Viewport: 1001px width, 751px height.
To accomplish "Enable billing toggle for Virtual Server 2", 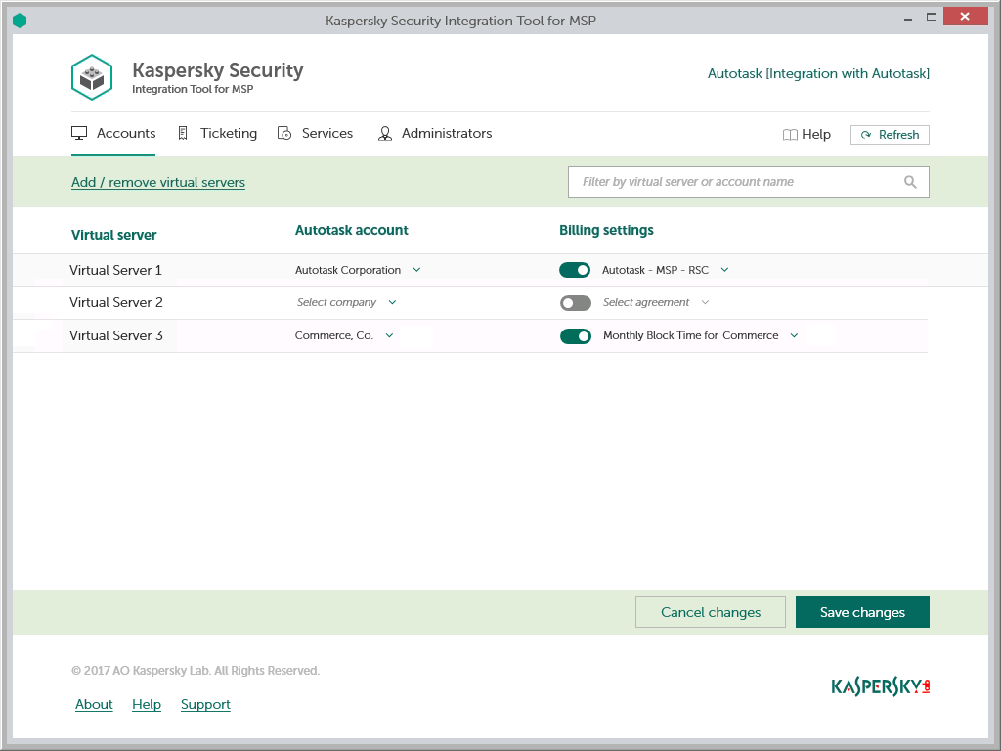I will tap(575, 303).
